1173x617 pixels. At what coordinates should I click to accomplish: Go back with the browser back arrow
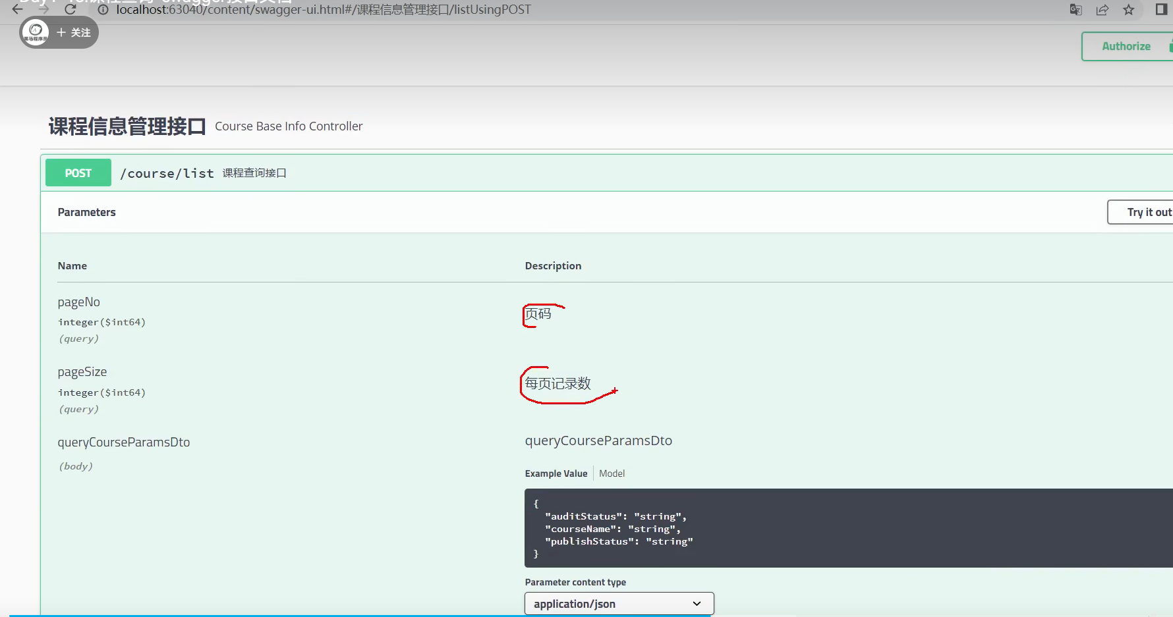[18, 10]
